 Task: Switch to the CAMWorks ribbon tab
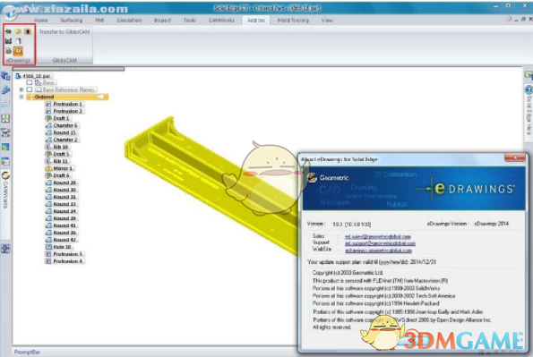tap(221, 21)
